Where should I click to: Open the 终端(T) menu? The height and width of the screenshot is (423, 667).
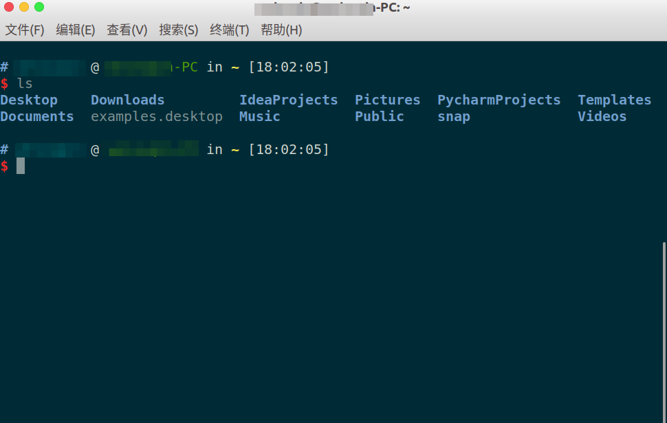pyautogui.click(x=230, y=30)
